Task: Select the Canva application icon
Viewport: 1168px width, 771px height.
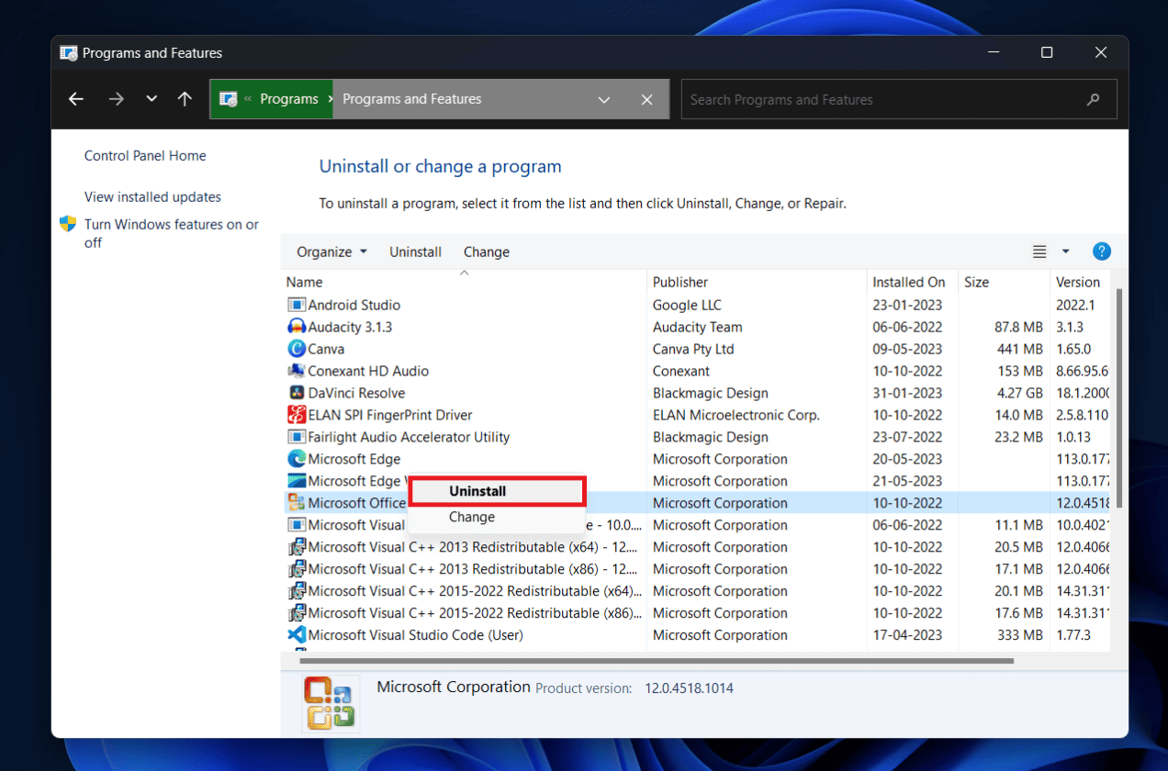Action: pyautogui.click(x=296, y=349)
